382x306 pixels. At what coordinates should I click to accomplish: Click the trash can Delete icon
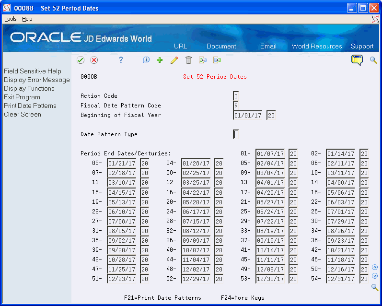[188, 60]
